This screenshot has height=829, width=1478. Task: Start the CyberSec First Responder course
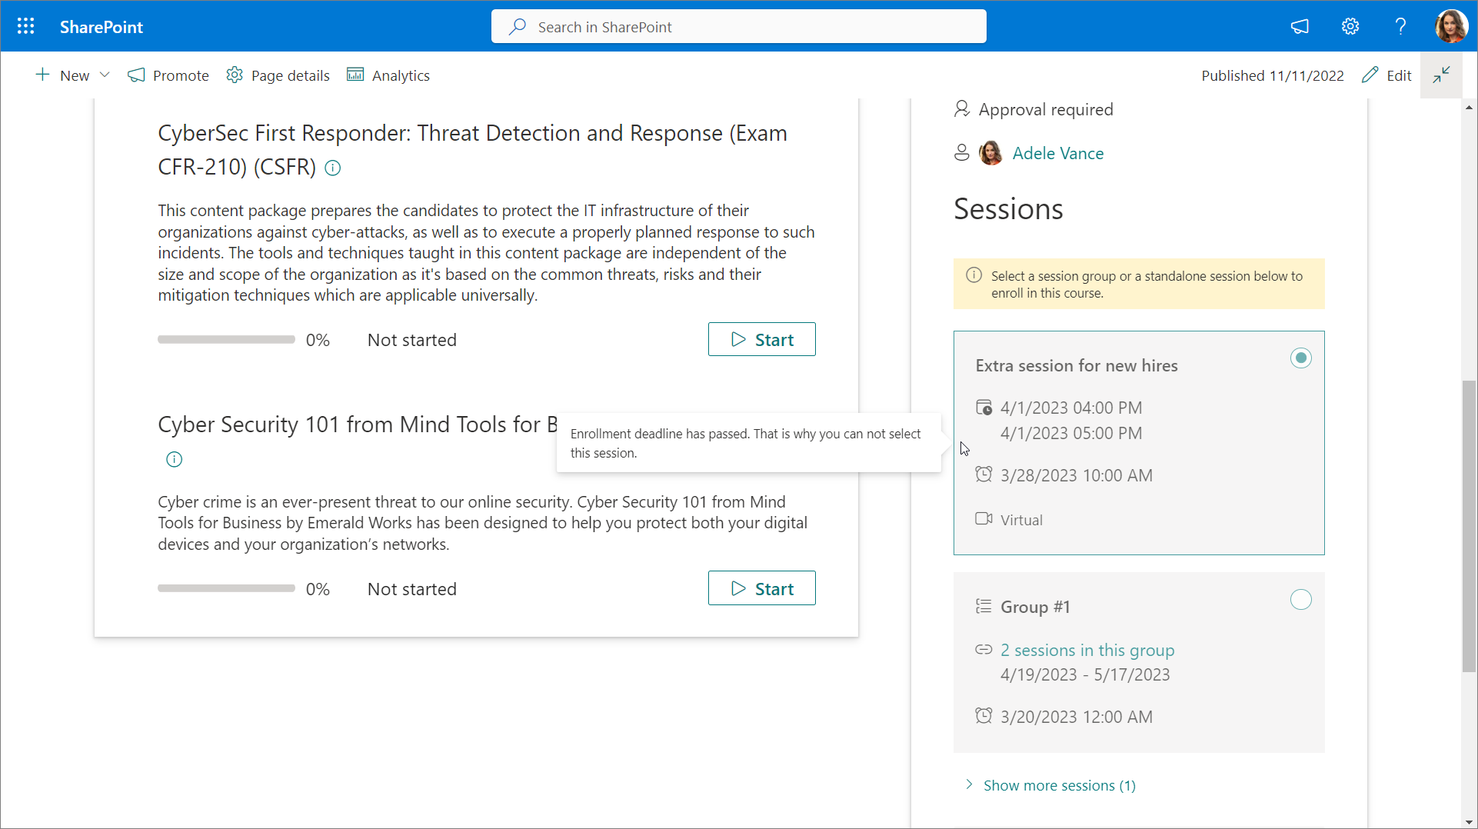tap(761, 340)
